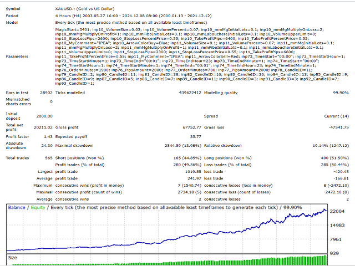Image resolution: width=355 pixels, height=266 pixels.
Task: Click the Gross loss value -47541.75
Action: (x=336, y=127)
